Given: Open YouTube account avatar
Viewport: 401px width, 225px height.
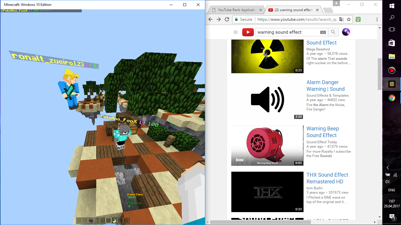Looking at the screenshot, I should tap(346, 32).
